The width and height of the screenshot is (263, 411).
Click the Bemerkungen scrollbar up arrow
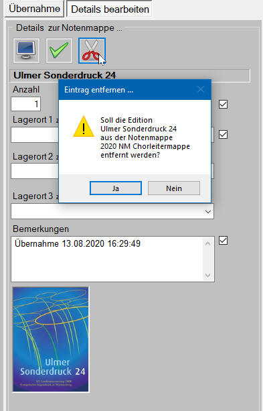point(207,244)
